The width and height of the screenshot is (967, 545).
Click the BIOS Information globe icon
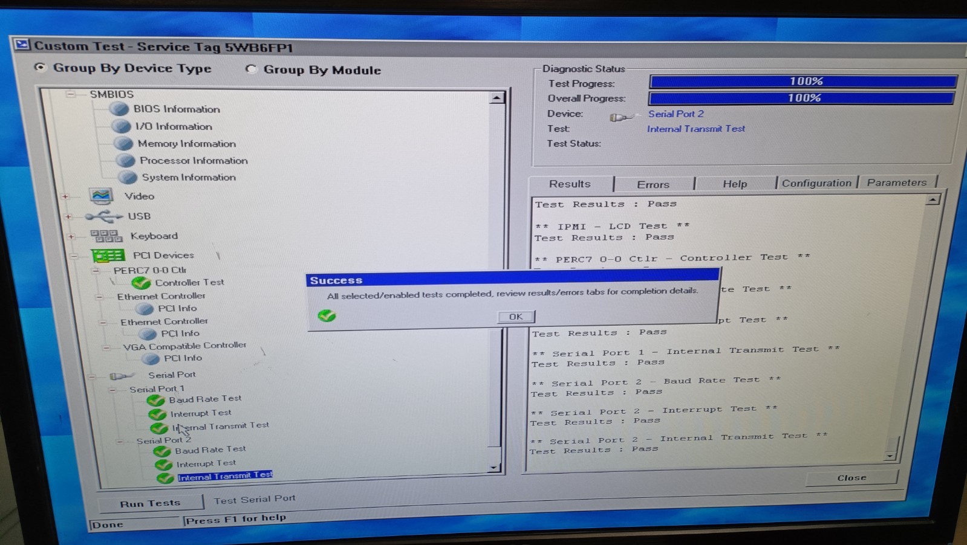click(x=119, y=109)
